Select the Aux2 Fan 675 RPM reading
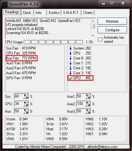The image size is (132, 151). (x=21, y=68)
